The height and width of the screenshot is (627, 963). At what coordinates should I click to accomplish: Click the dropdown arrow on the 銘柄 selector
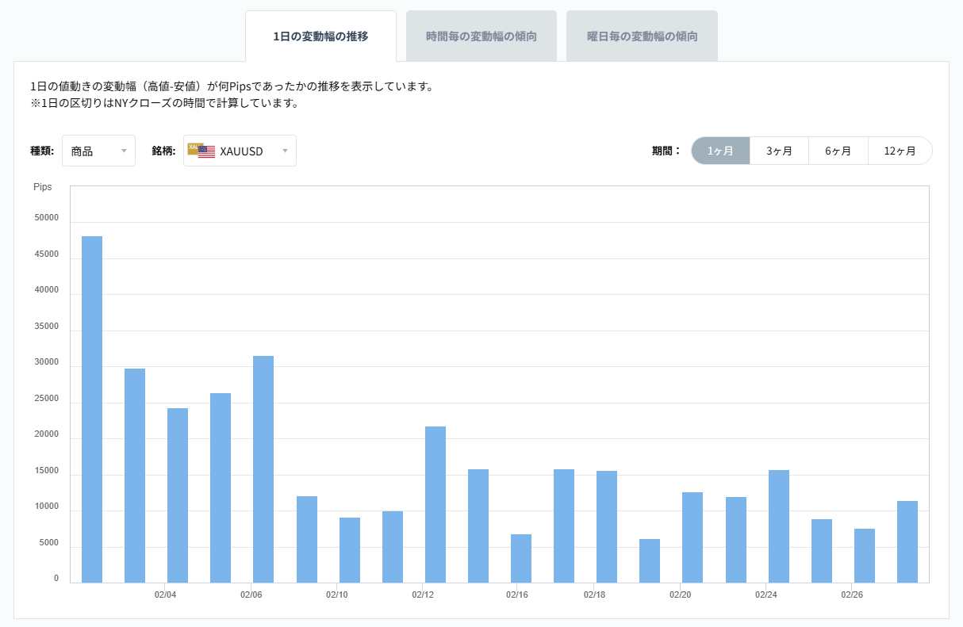pos(285,151)
